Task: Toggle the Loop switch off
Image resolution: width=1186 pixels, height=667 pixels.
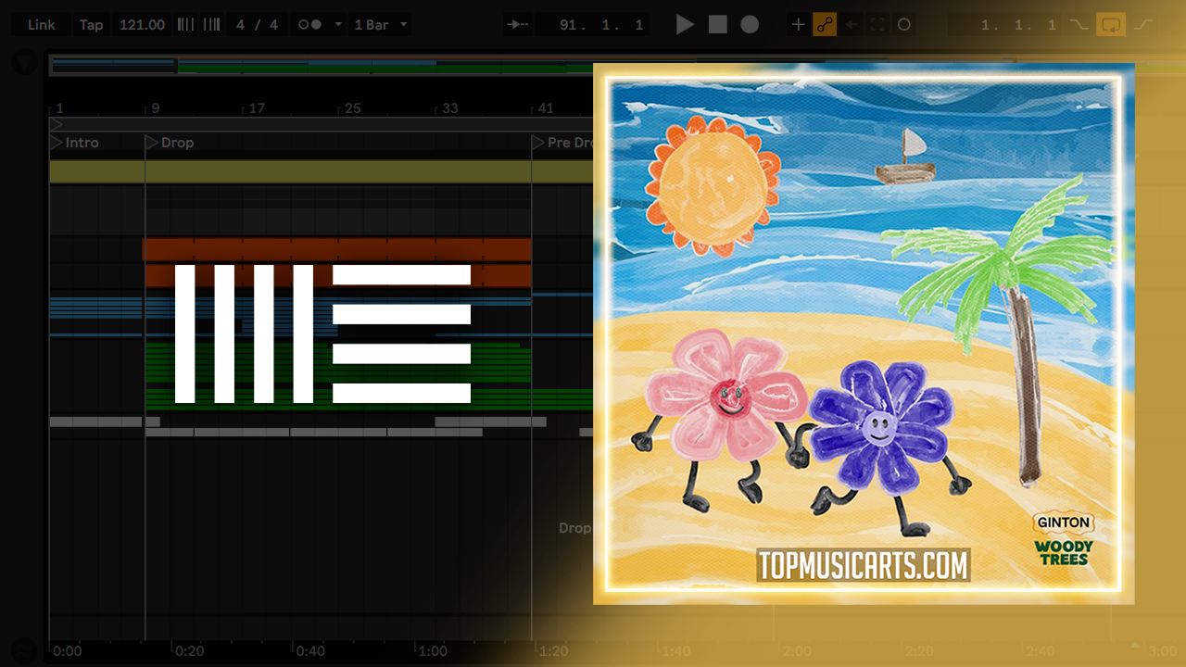Action: 1110,25
